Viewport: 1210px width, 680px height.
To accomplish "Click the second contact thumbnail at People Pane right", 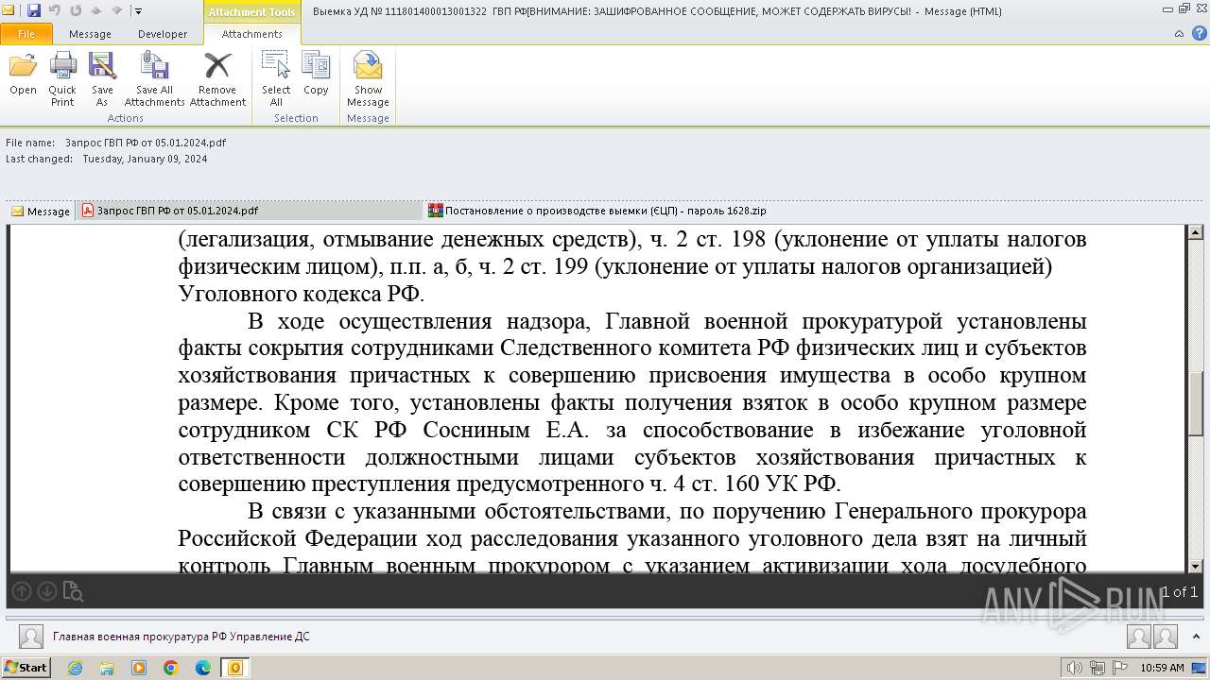I will pyautogui.click(x=1165, y=637).
